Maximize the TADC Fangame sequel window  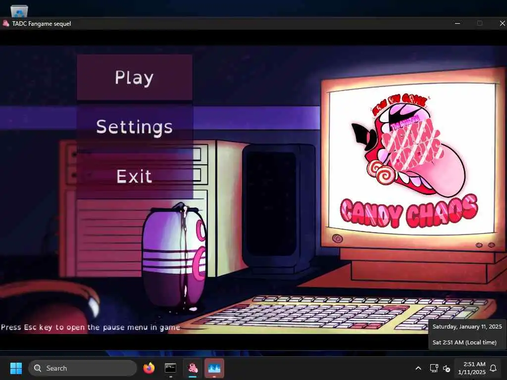[479, 23]
